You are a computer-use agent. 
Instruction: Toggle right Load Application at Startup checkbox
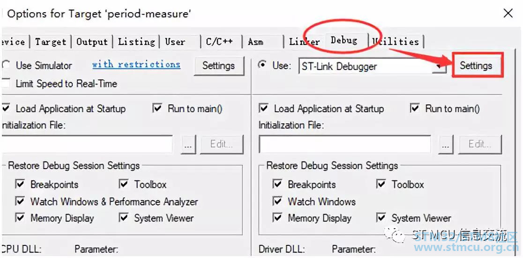(x=263, y=108)
